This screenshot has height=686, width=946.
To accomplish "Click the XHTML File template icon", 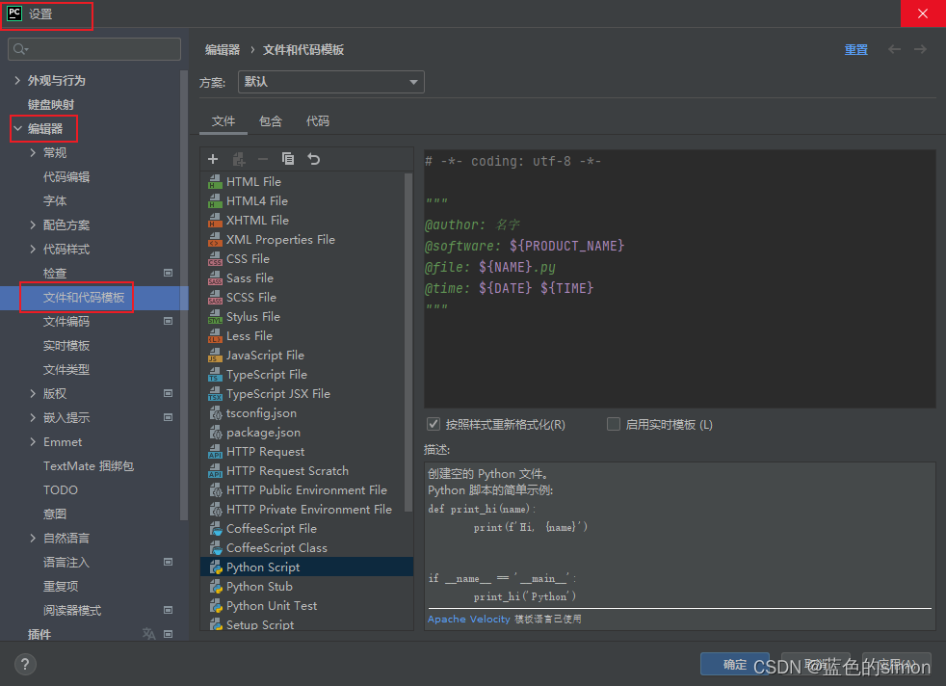I will coord(216,221).
